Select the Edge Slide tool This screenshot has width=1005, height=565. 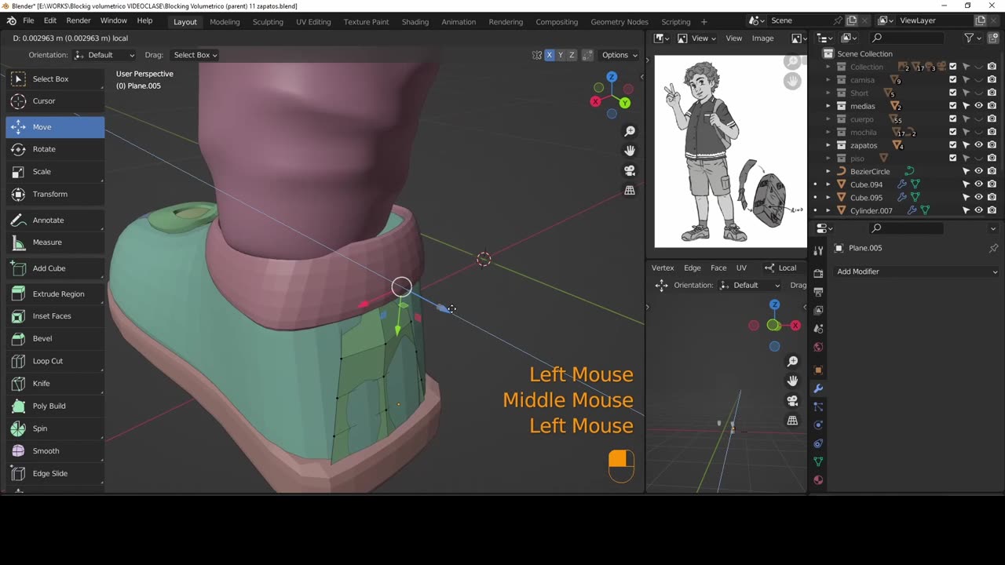[55, 473]
